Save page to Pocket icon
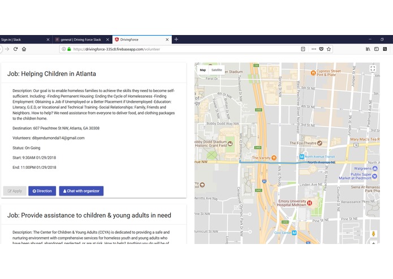 click(321, 49)
